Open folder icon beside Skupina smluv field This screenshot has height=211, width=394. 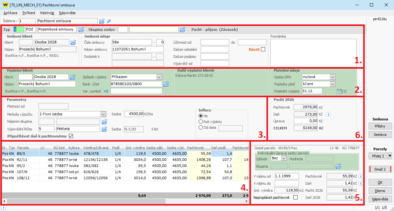183,30
